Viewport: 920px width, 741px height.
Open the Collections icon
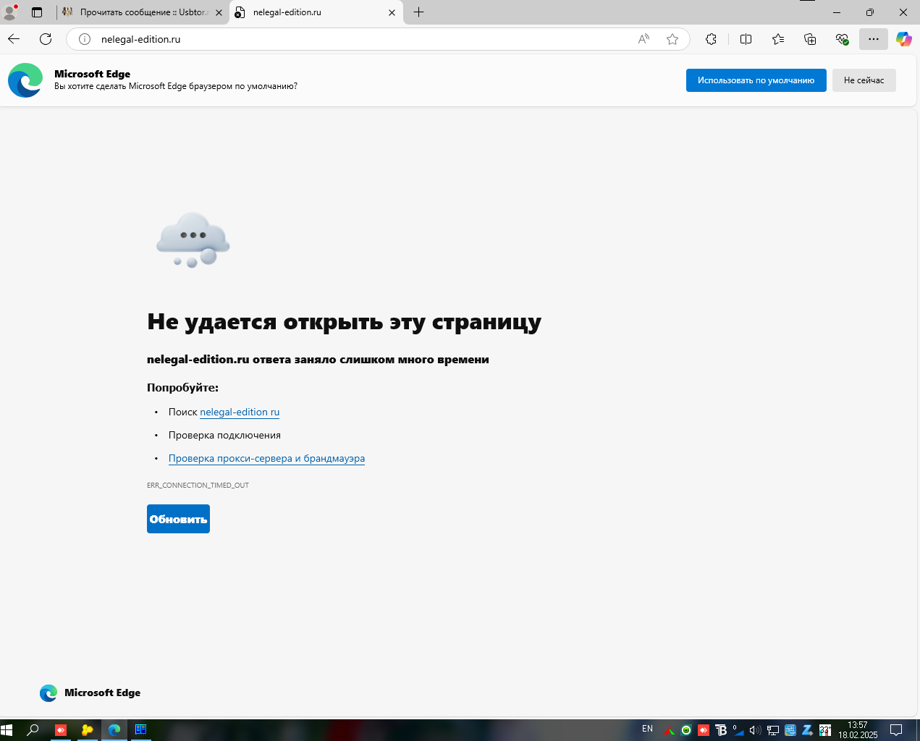coord(810,39)
